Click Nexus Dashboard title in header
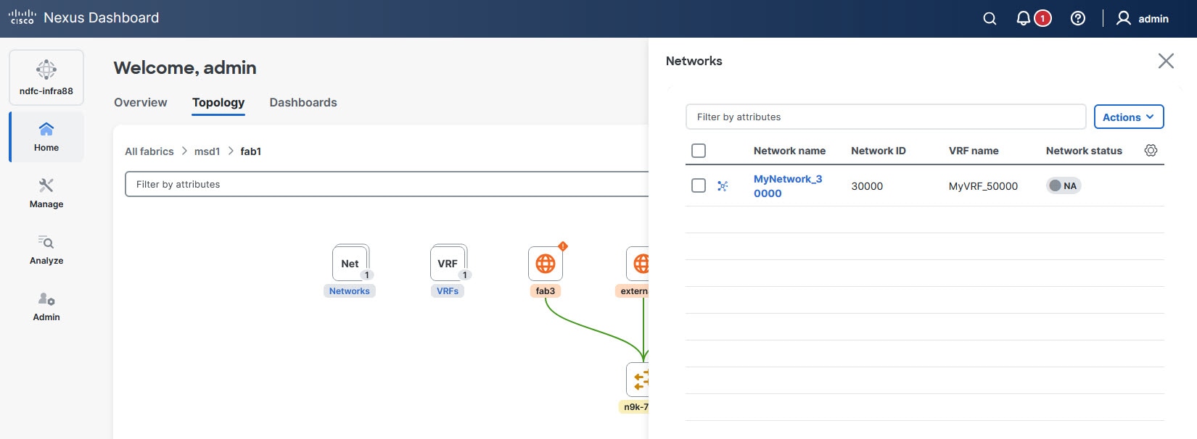 pos(102,17)
